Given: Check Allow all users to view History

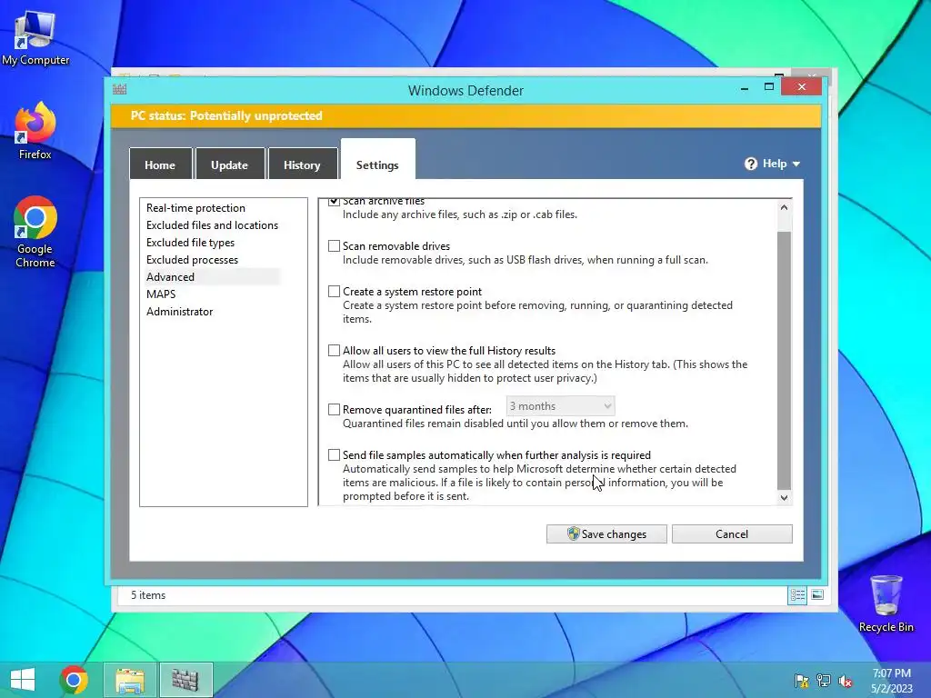Looking at the screenshot, I should pos(335,351).
